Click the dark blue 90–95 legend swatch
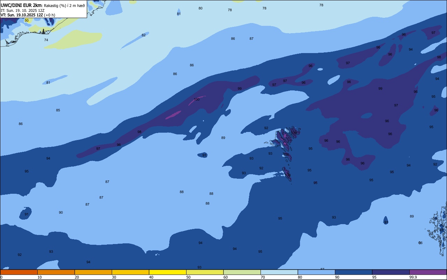Screen dimensions: 447x280 point(353,272)
